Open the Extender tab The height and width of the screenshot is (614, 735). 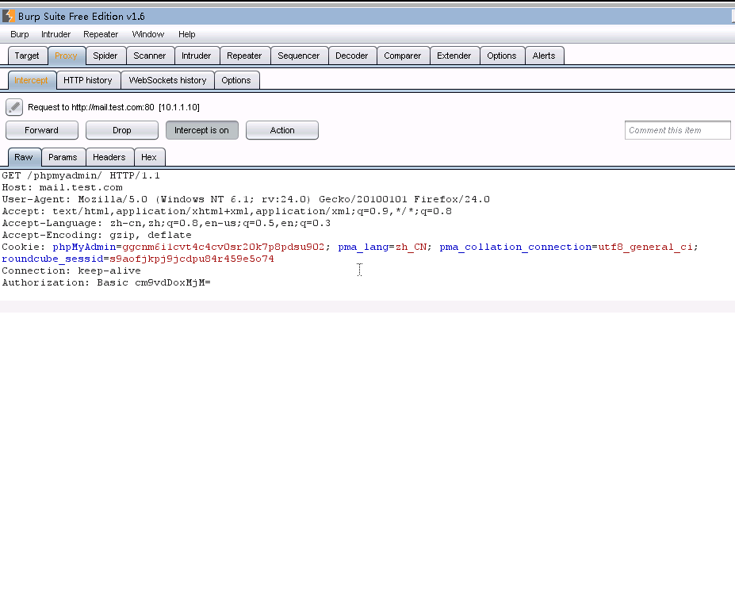tap(454, 56)
